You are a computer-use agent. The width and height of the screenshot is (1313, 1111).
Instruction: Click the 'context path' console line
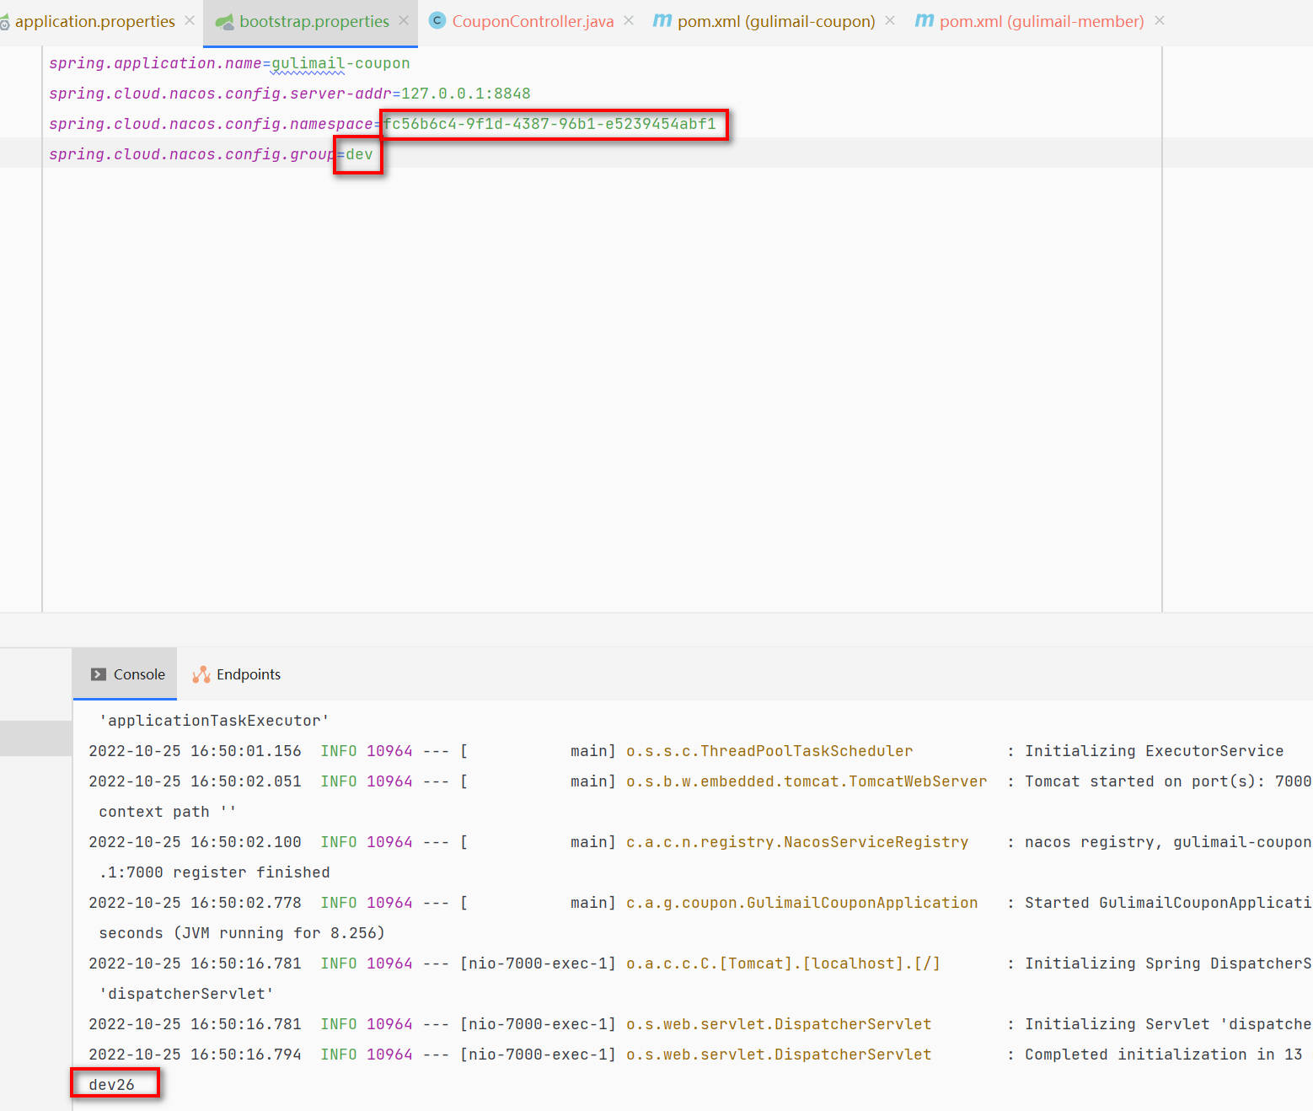click(168, 812)
